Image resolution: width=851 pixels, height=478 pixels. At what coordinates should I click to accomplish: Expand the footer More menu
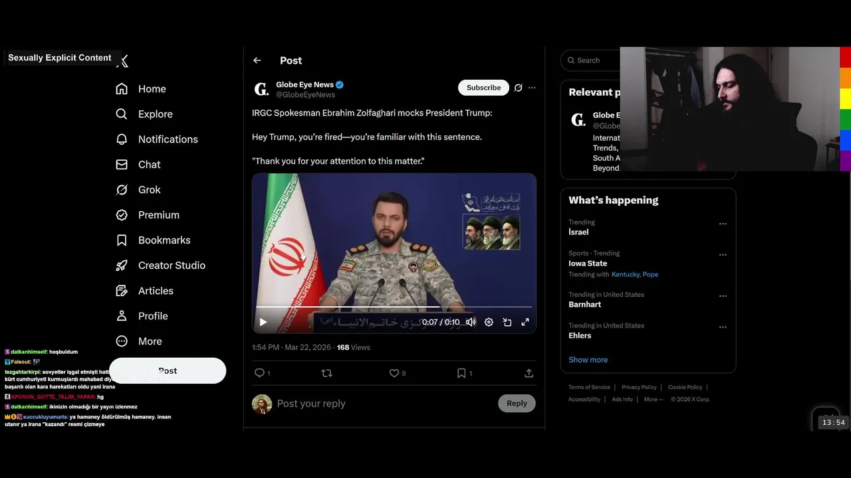click(x=653, y=399)
